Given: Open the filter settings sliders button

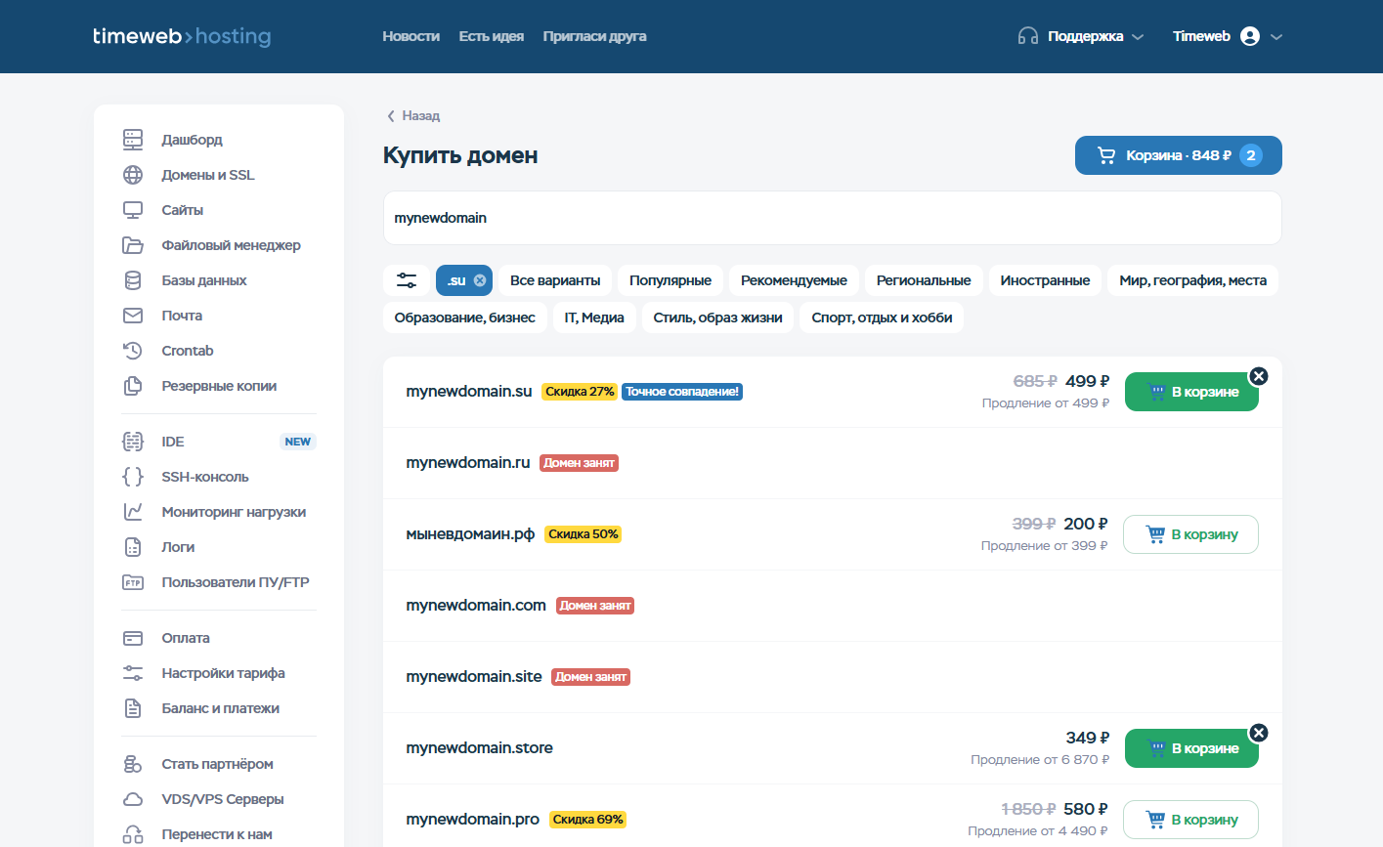Looking at the screenshot, I should (407, 280).
